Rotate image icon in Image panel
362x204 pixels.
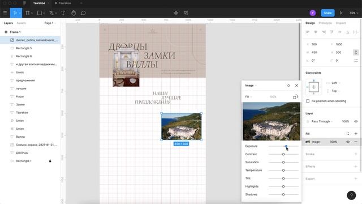[295, 97]
